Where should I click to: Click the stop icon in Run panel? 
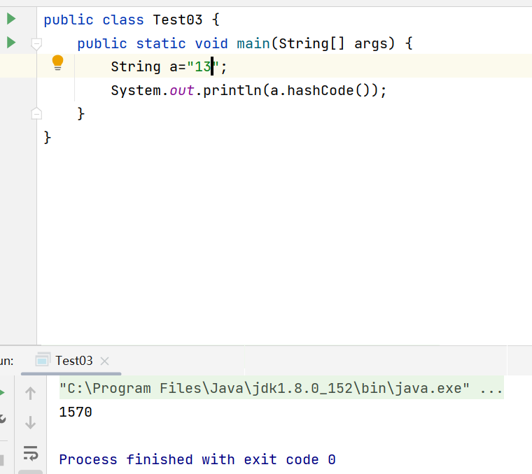2,460
